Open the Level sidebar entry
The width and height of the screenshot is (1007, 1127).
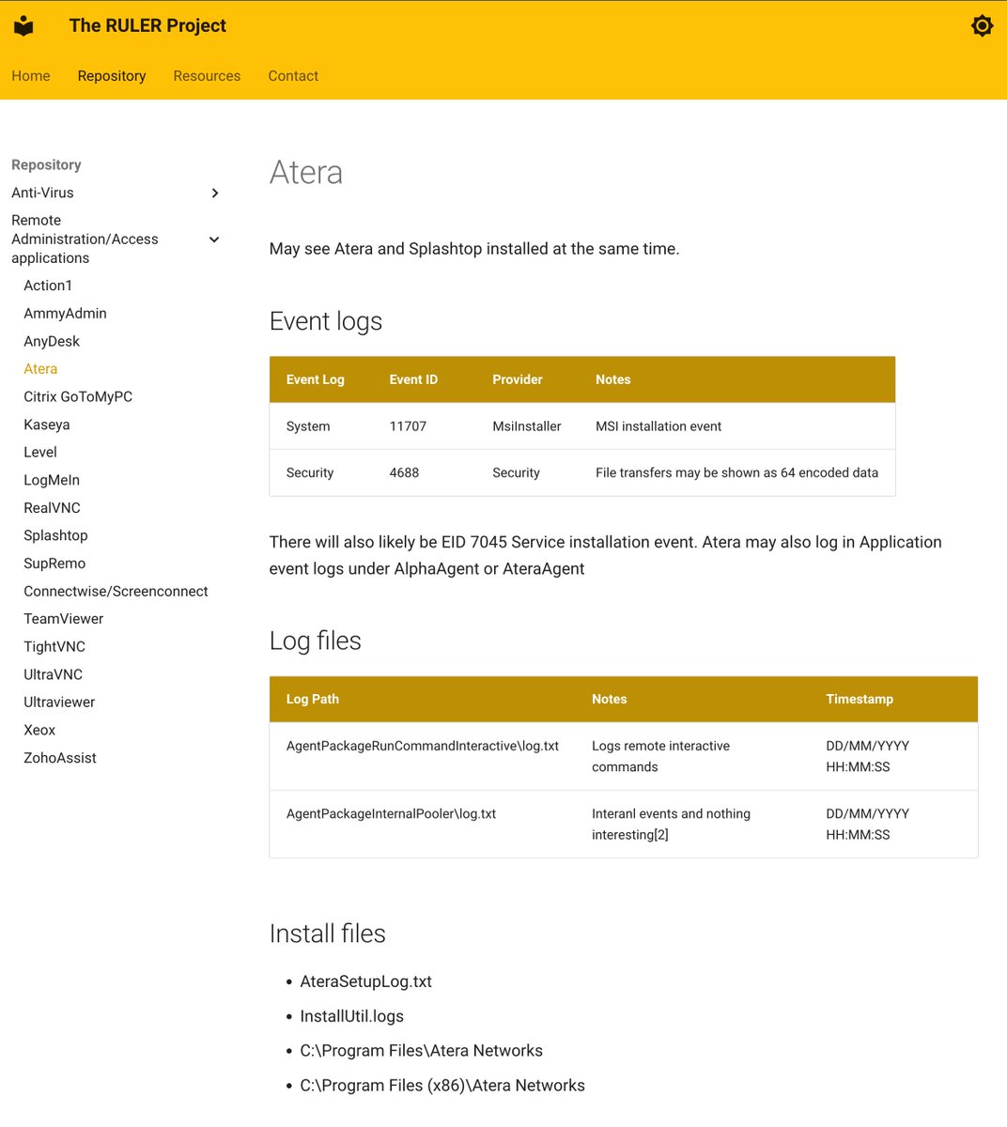[40, 453]
